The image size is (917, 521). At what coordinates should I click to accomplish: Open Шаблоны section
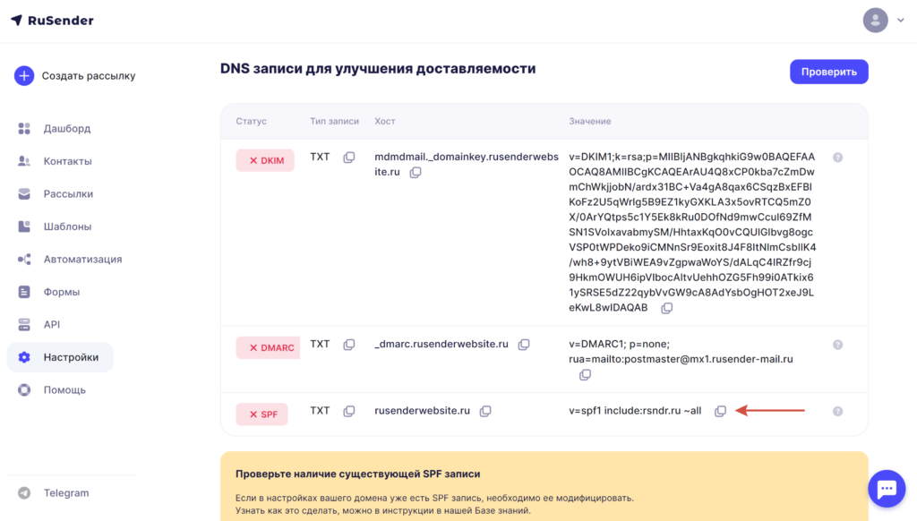(67, 226)
